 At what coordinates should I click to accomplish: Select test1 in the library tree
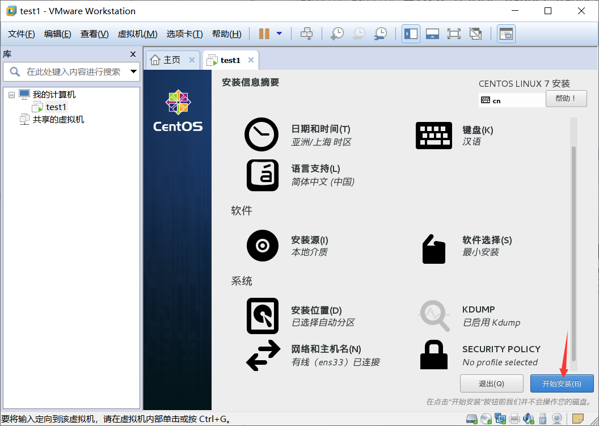(x=56, y=107)
